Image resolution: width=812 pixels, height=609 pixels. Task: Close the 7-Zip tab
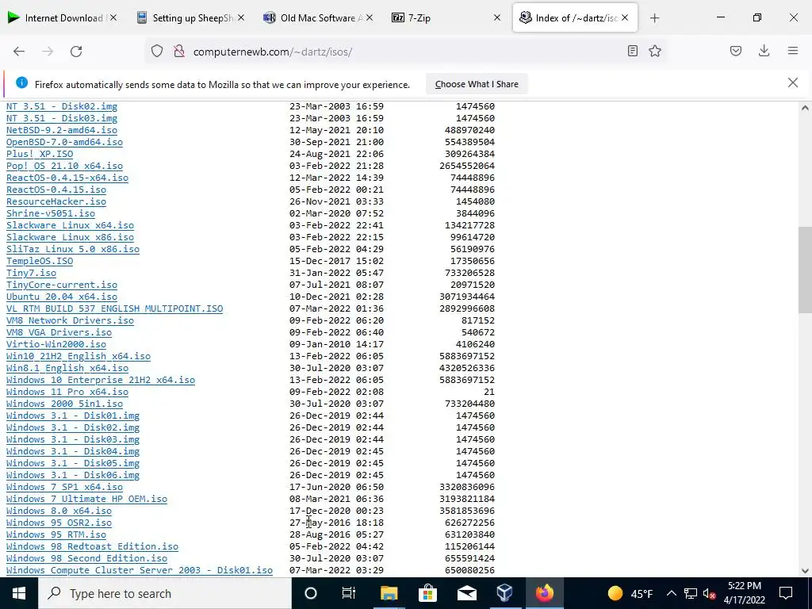[x=497, y=17]
